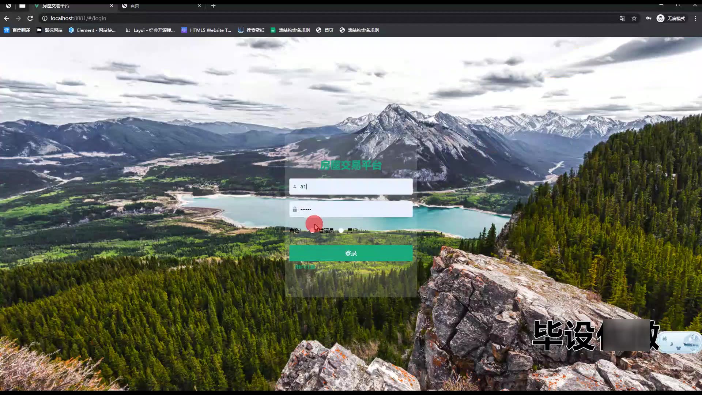Image resolution: width=702 pixels, height=395 pixels.
Task: Switch to the 房屋交易平台 browser tab
Action: point(69,6)
